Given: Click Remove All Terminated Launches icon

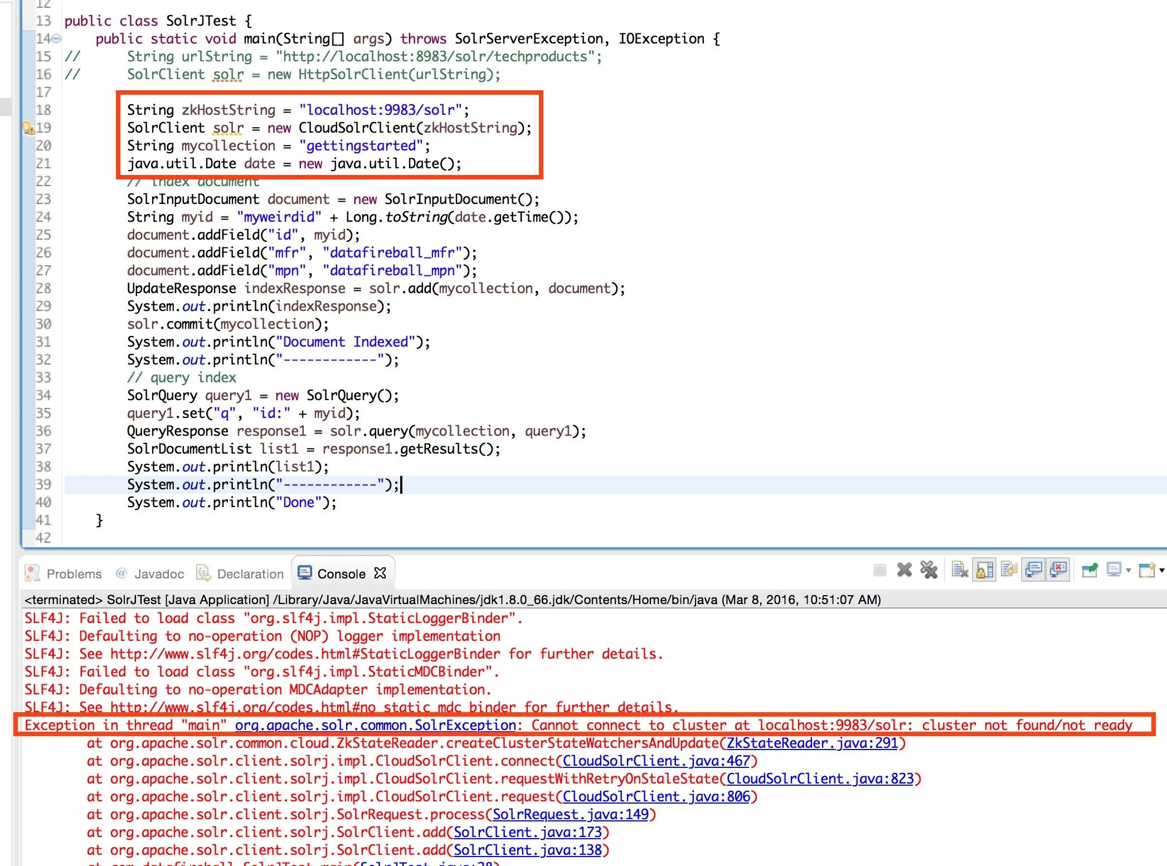Looking at the screenshot, I should 928,570.
